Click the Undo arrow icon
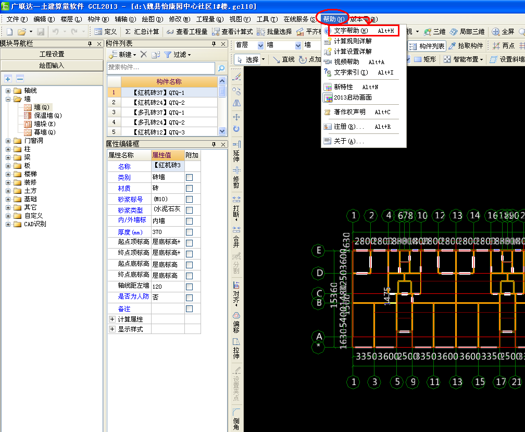This screenshot has height=432, width=525. 56,32
